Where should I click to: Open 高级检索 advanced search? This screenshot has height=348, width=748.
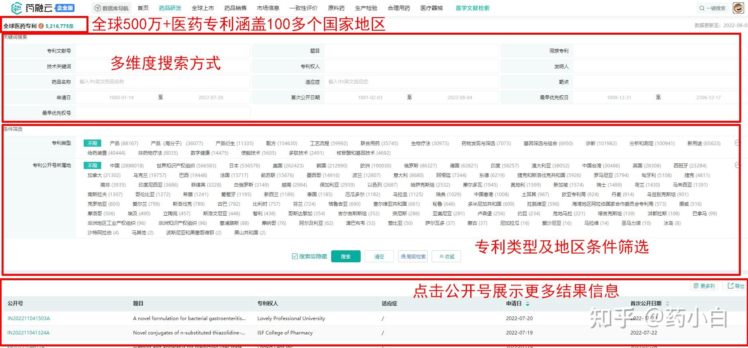pos(413,256)
